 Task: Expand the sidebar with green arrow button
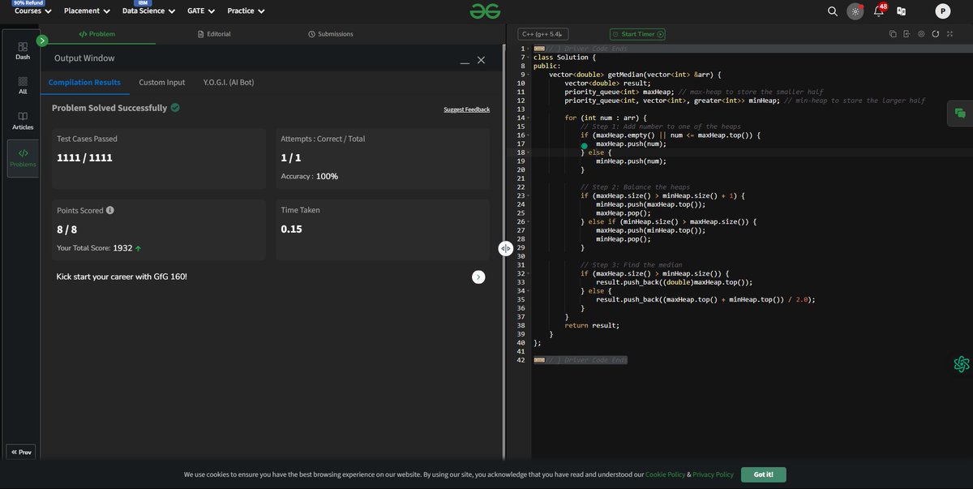[43, 40]
